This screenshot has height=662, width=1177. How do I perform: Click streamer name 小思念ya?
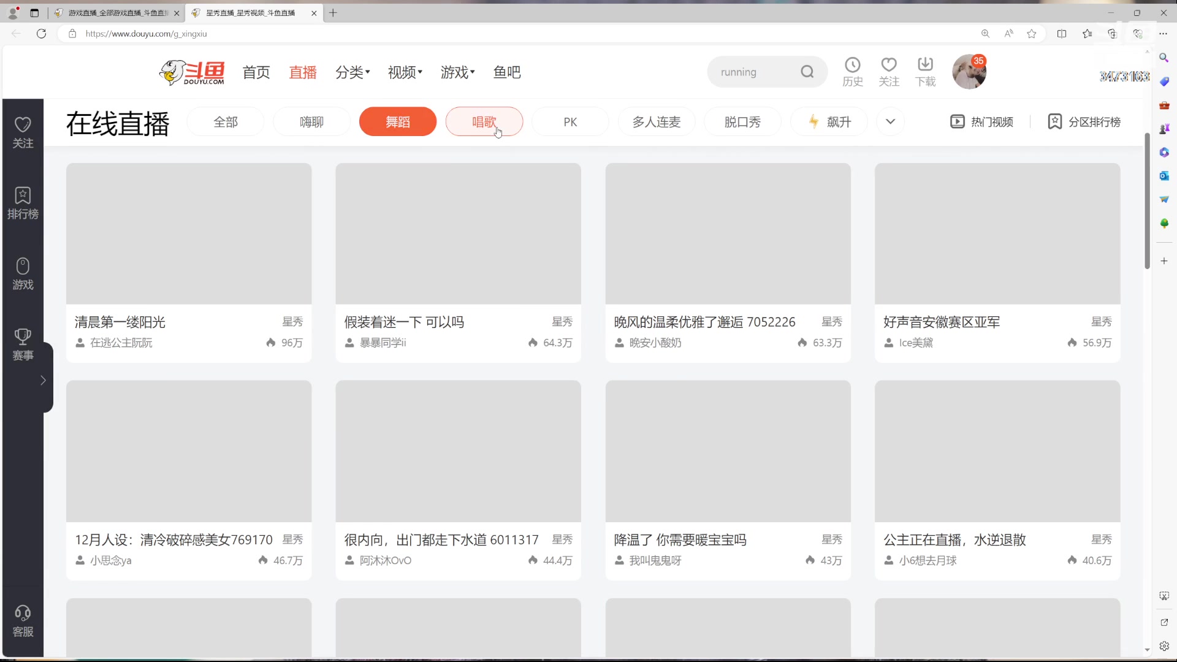111,560
